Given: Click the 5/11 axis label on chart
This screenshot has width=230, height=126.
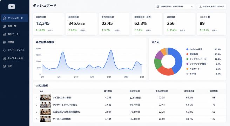Looking at the screenshot, I should 76,77.
